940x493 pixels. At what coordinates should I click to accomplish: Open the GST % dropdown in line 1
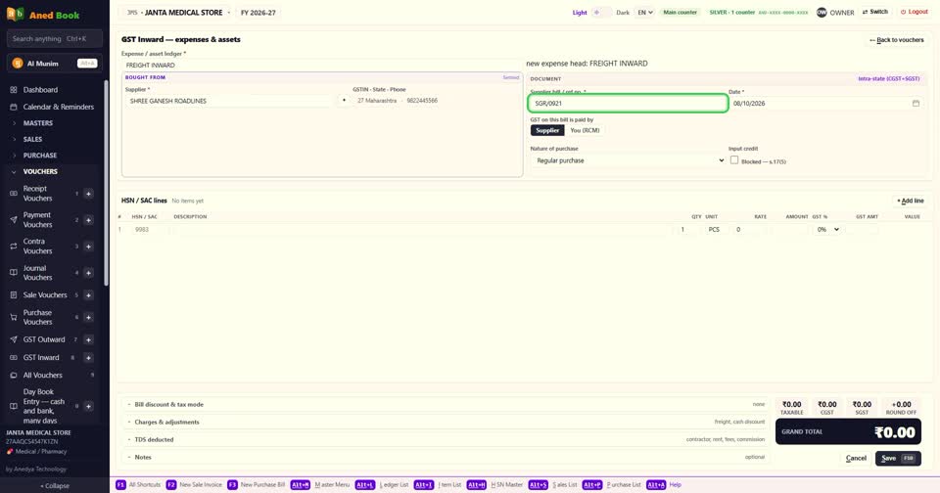click(827, 230)
